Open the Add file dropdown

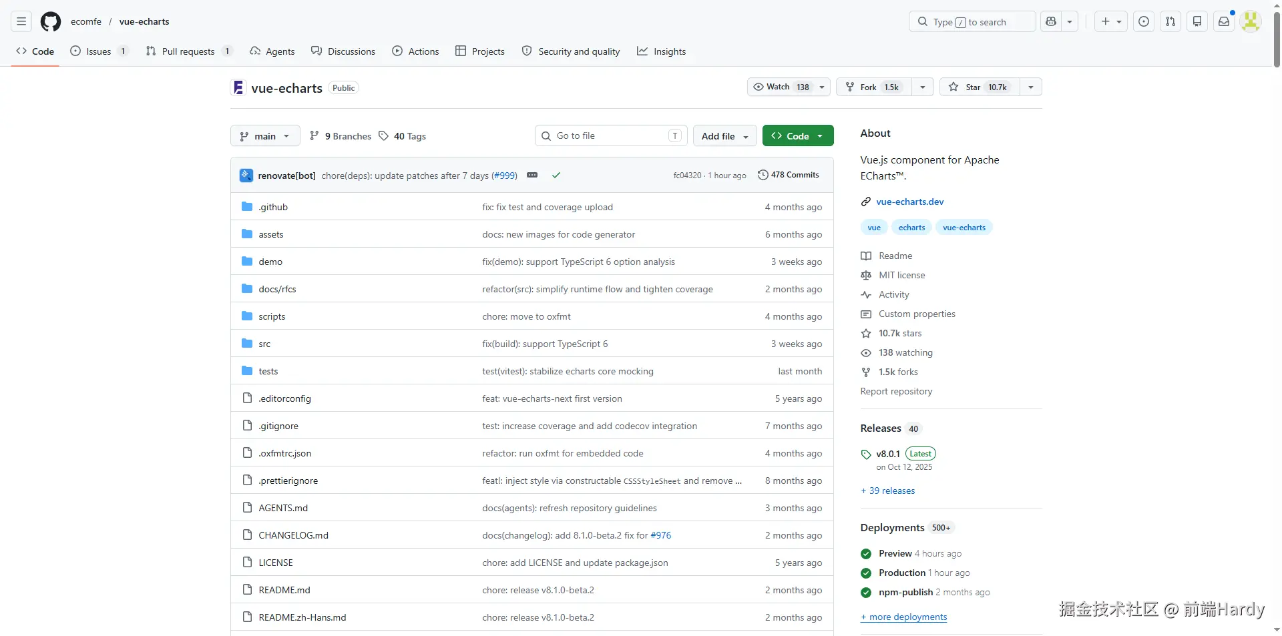tap(724, 135)
